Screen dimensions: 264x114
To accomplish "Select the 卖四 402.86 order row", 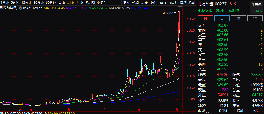I will pos(230,30).
